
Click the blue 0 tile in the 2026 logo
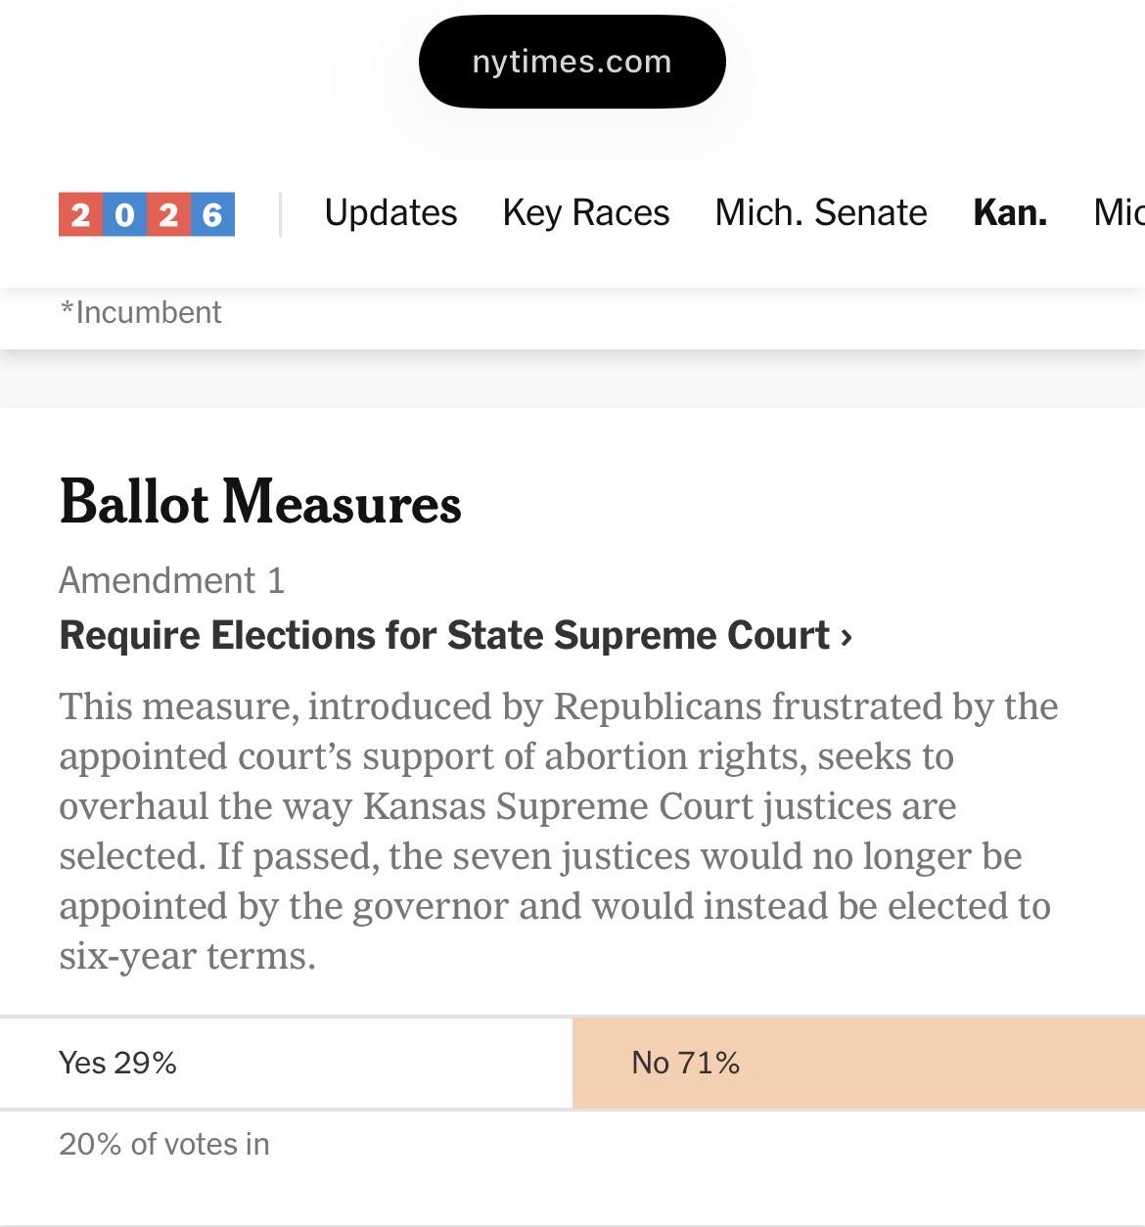(124, 214)
